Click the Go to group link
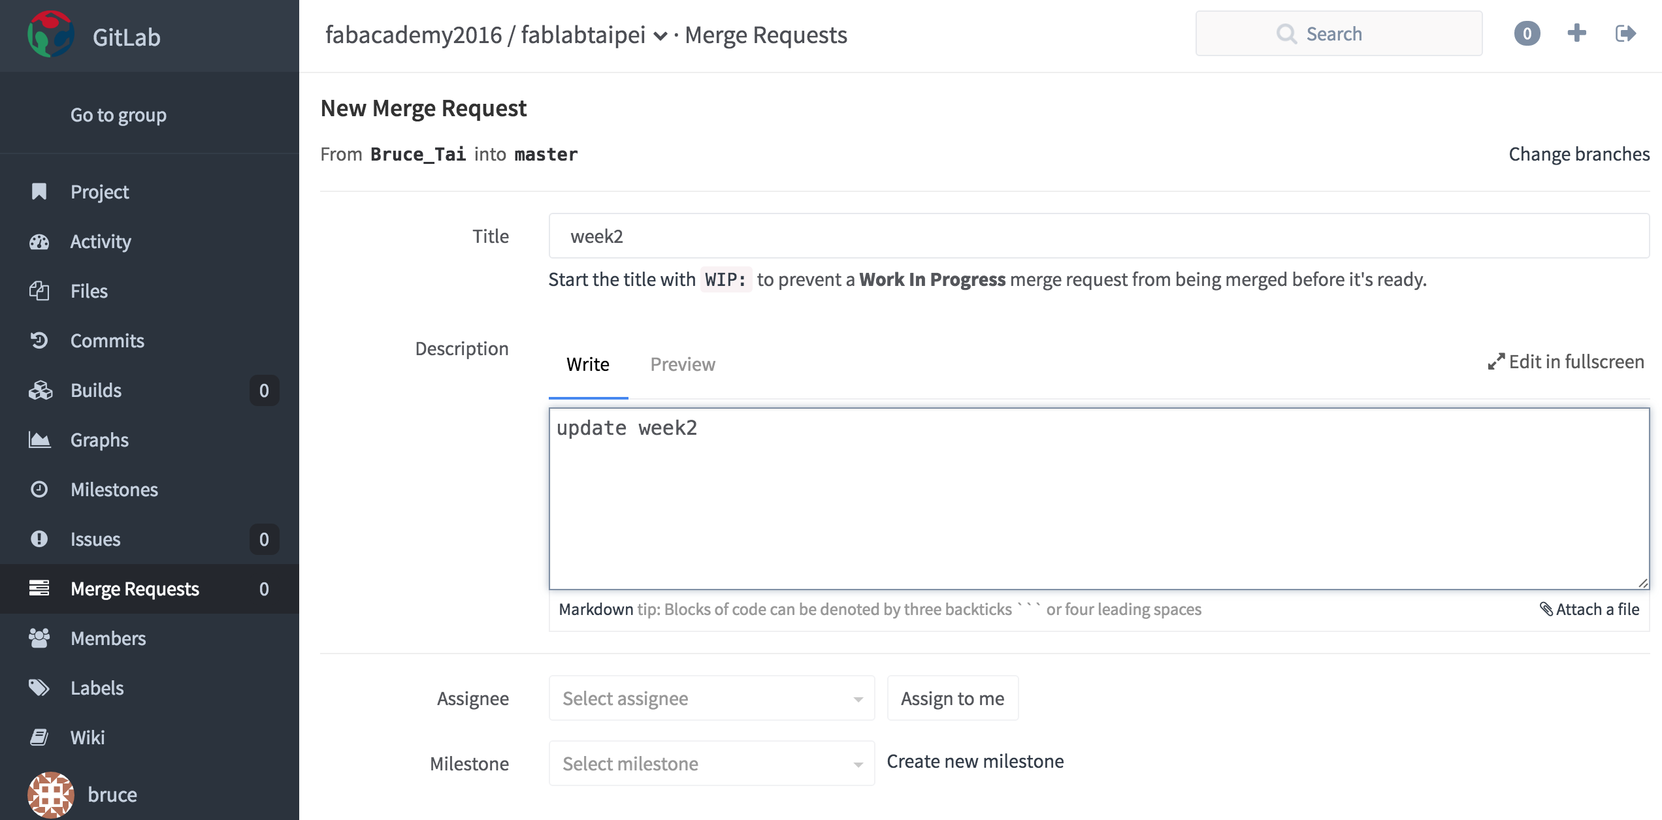The image size is (1662, 820). click(118, 115)
